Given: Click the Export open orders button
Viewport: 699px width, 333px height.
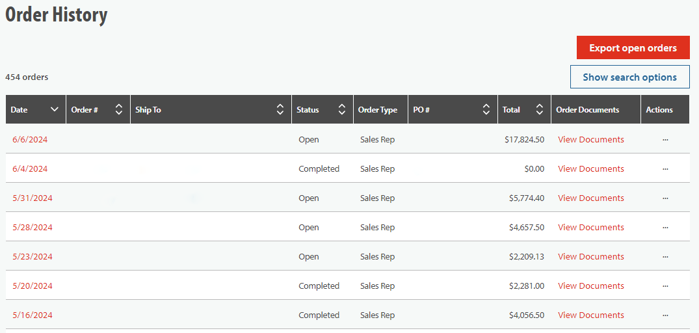Looking at the screenshot, I should click(633, 47).
